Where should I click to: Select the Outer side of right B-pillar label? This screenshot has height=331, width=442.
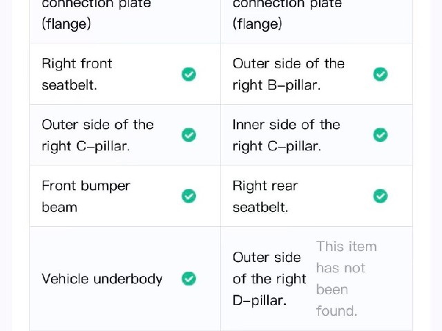289,74
